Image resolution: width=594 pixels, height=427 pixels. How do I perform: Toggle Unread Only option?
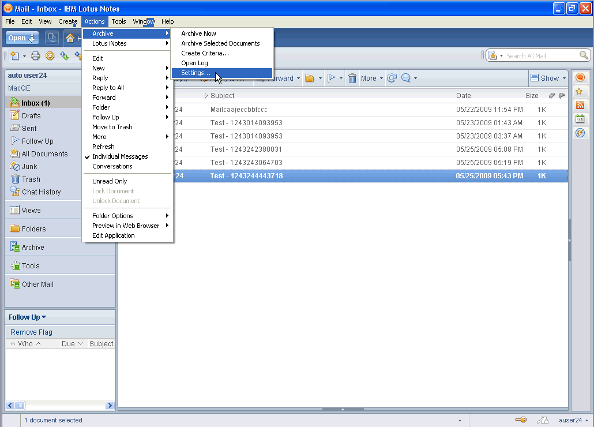[x=127, y=181]
